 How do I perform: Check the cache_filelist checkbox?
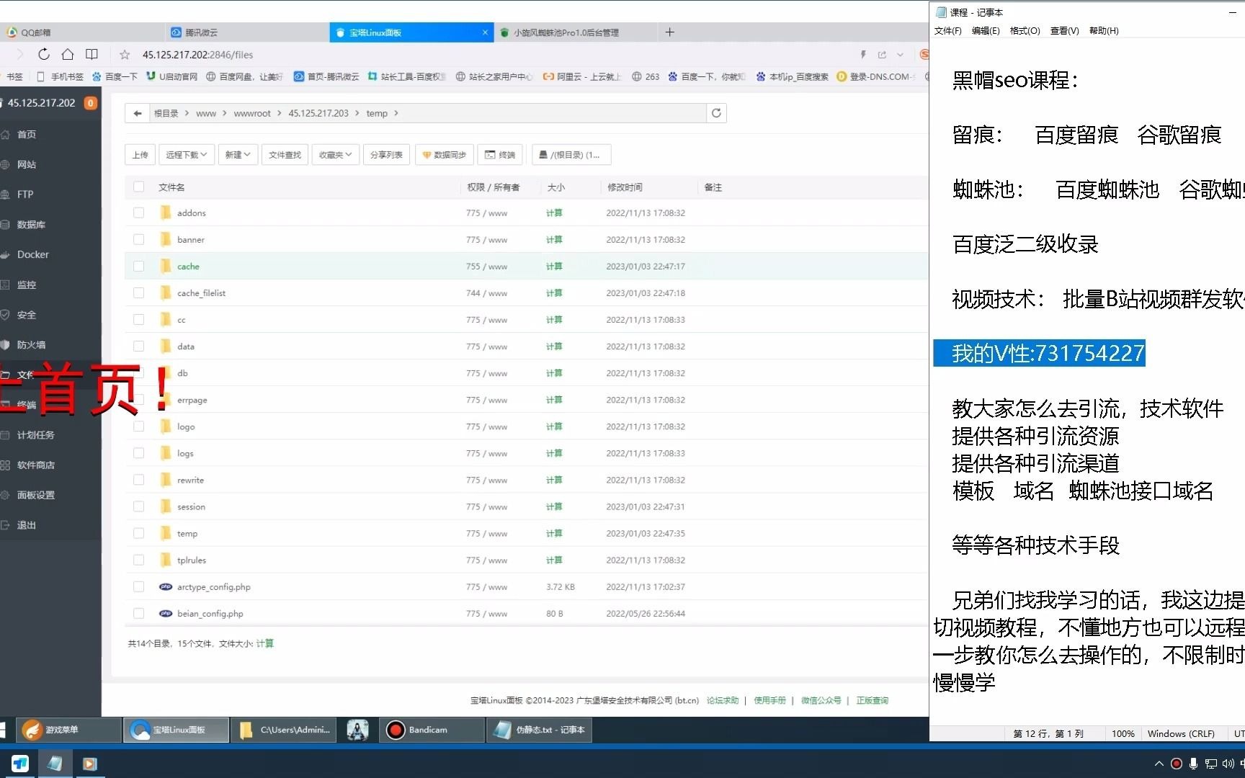(138, 292)
